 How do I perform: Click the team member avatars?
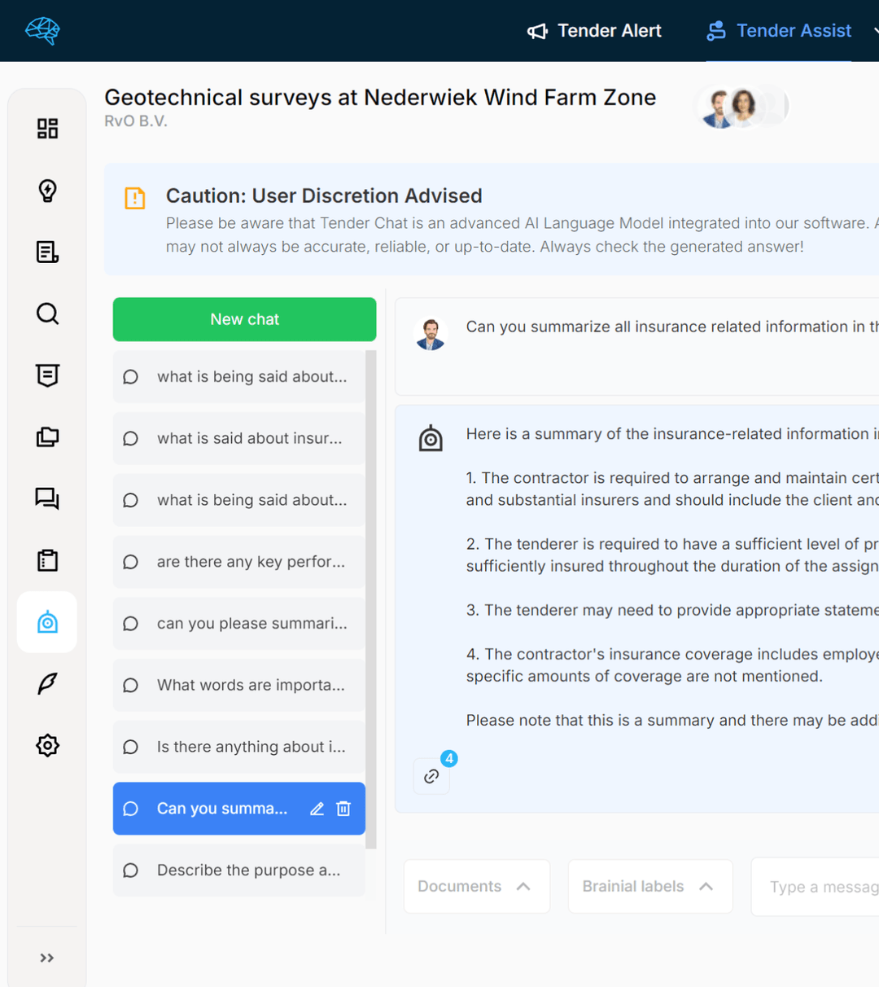(x=741, y=107)
